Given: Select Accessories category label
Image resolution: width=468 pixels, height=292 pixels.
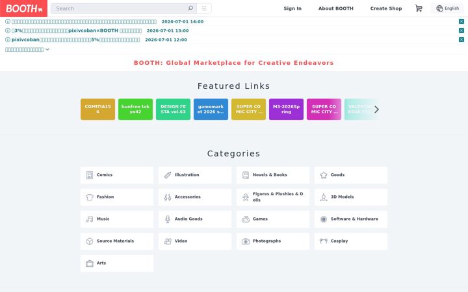Looking at the screenshot, I should (188, 197).
